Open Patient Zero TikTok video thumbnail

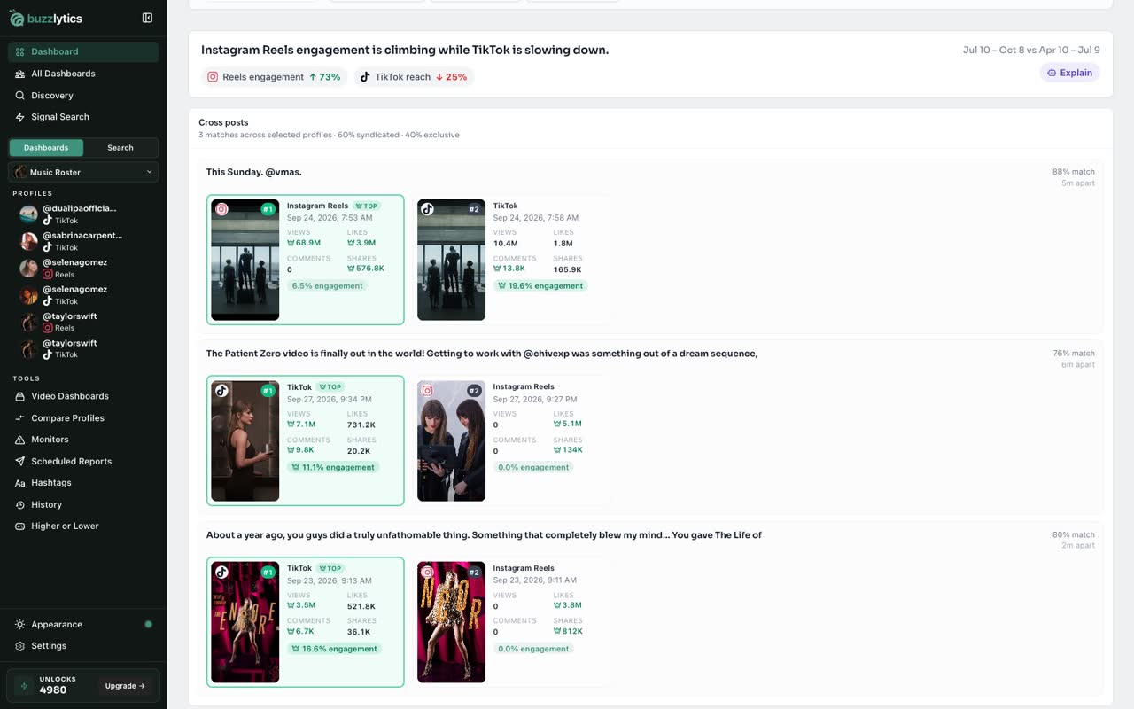(x=245, y=441)
